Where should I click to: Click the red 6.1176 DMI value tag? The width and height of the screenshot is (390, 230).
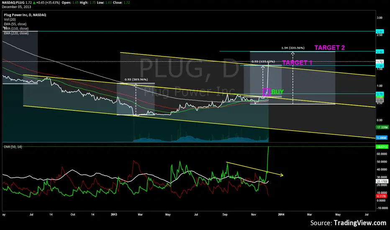pos(381,196)
